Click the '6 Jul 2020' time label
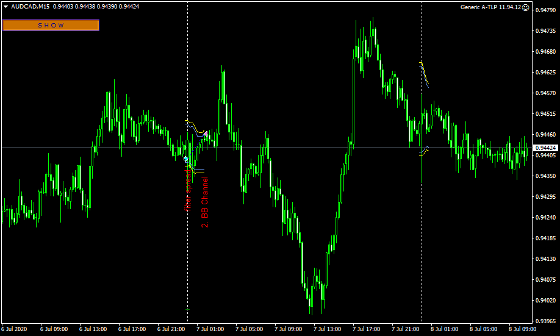560x336 pixels. (14, 329)
